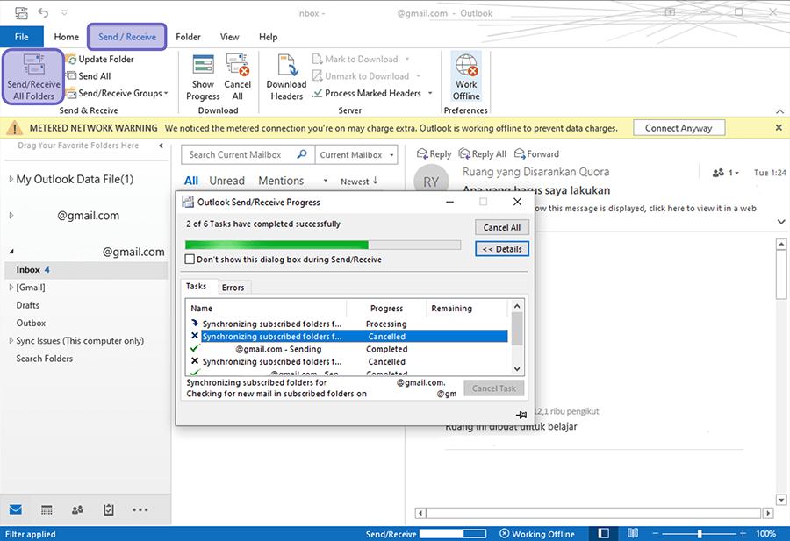
Task: Open the Newest sort dropdown
Action: pos(359,182)
